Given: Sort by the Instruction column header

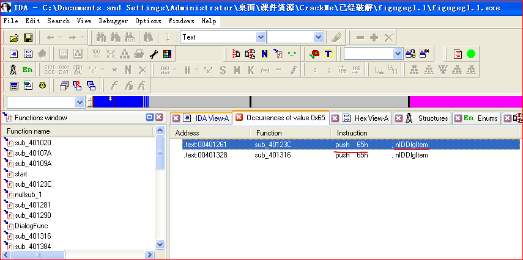Looking at the screenshot, I should (425, 133).
